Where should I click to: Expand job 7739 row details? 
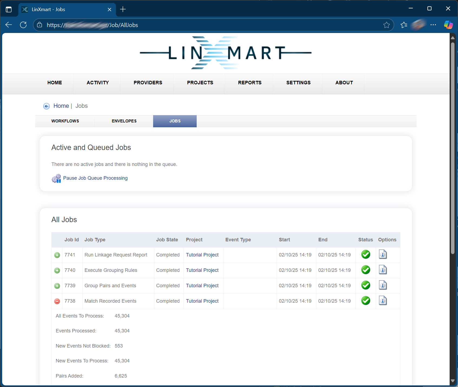click(x=57, y=286)
